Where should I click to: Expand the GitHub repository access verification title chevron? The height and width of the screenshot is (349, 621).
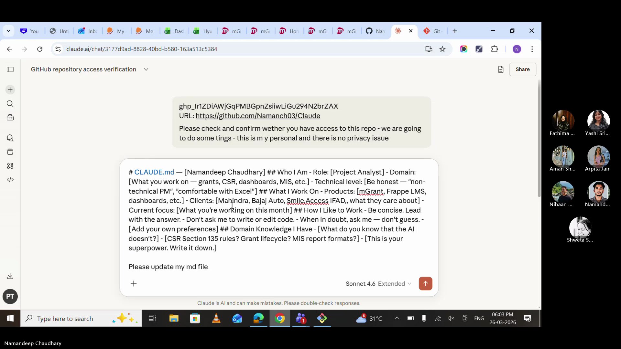[x=146, y=69]
